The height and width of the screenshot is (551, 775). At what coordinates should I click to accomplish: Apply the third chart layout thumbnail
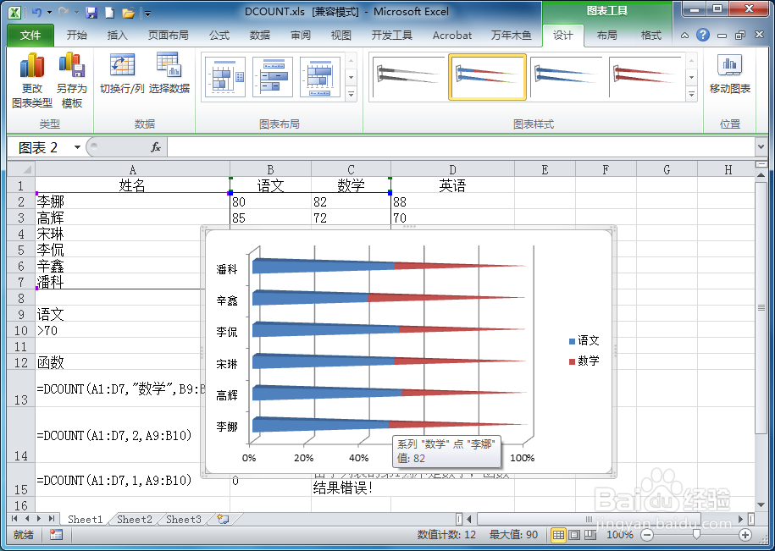(x=320, y=77)
